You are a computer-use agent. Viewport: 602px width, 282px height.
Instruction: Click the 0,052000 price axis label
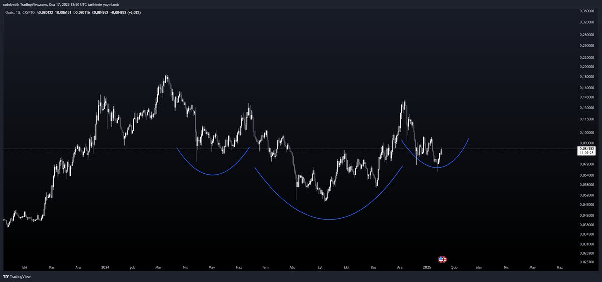pos(586,195)
